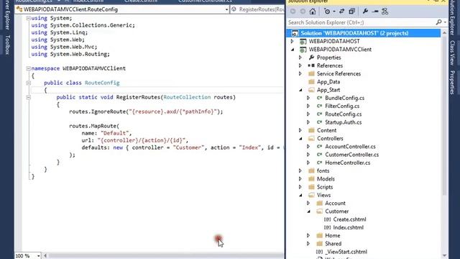Click the project icon of WEBAPIODATAHOST
Viewport: 460px width, 259px height.
click(x=303, y=42)
